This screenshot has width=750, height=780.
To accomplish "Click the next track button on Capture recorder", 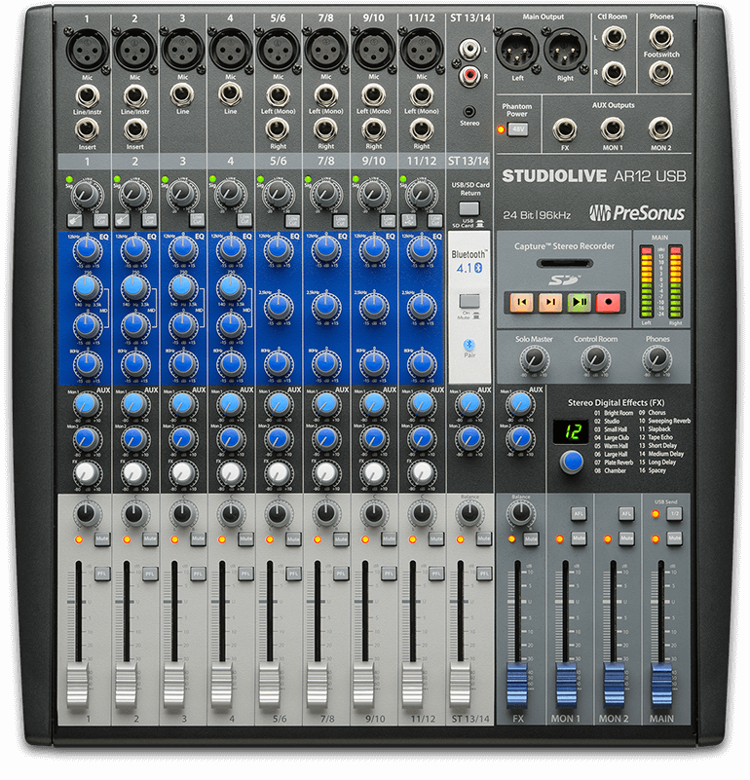I will coord(550,302).
